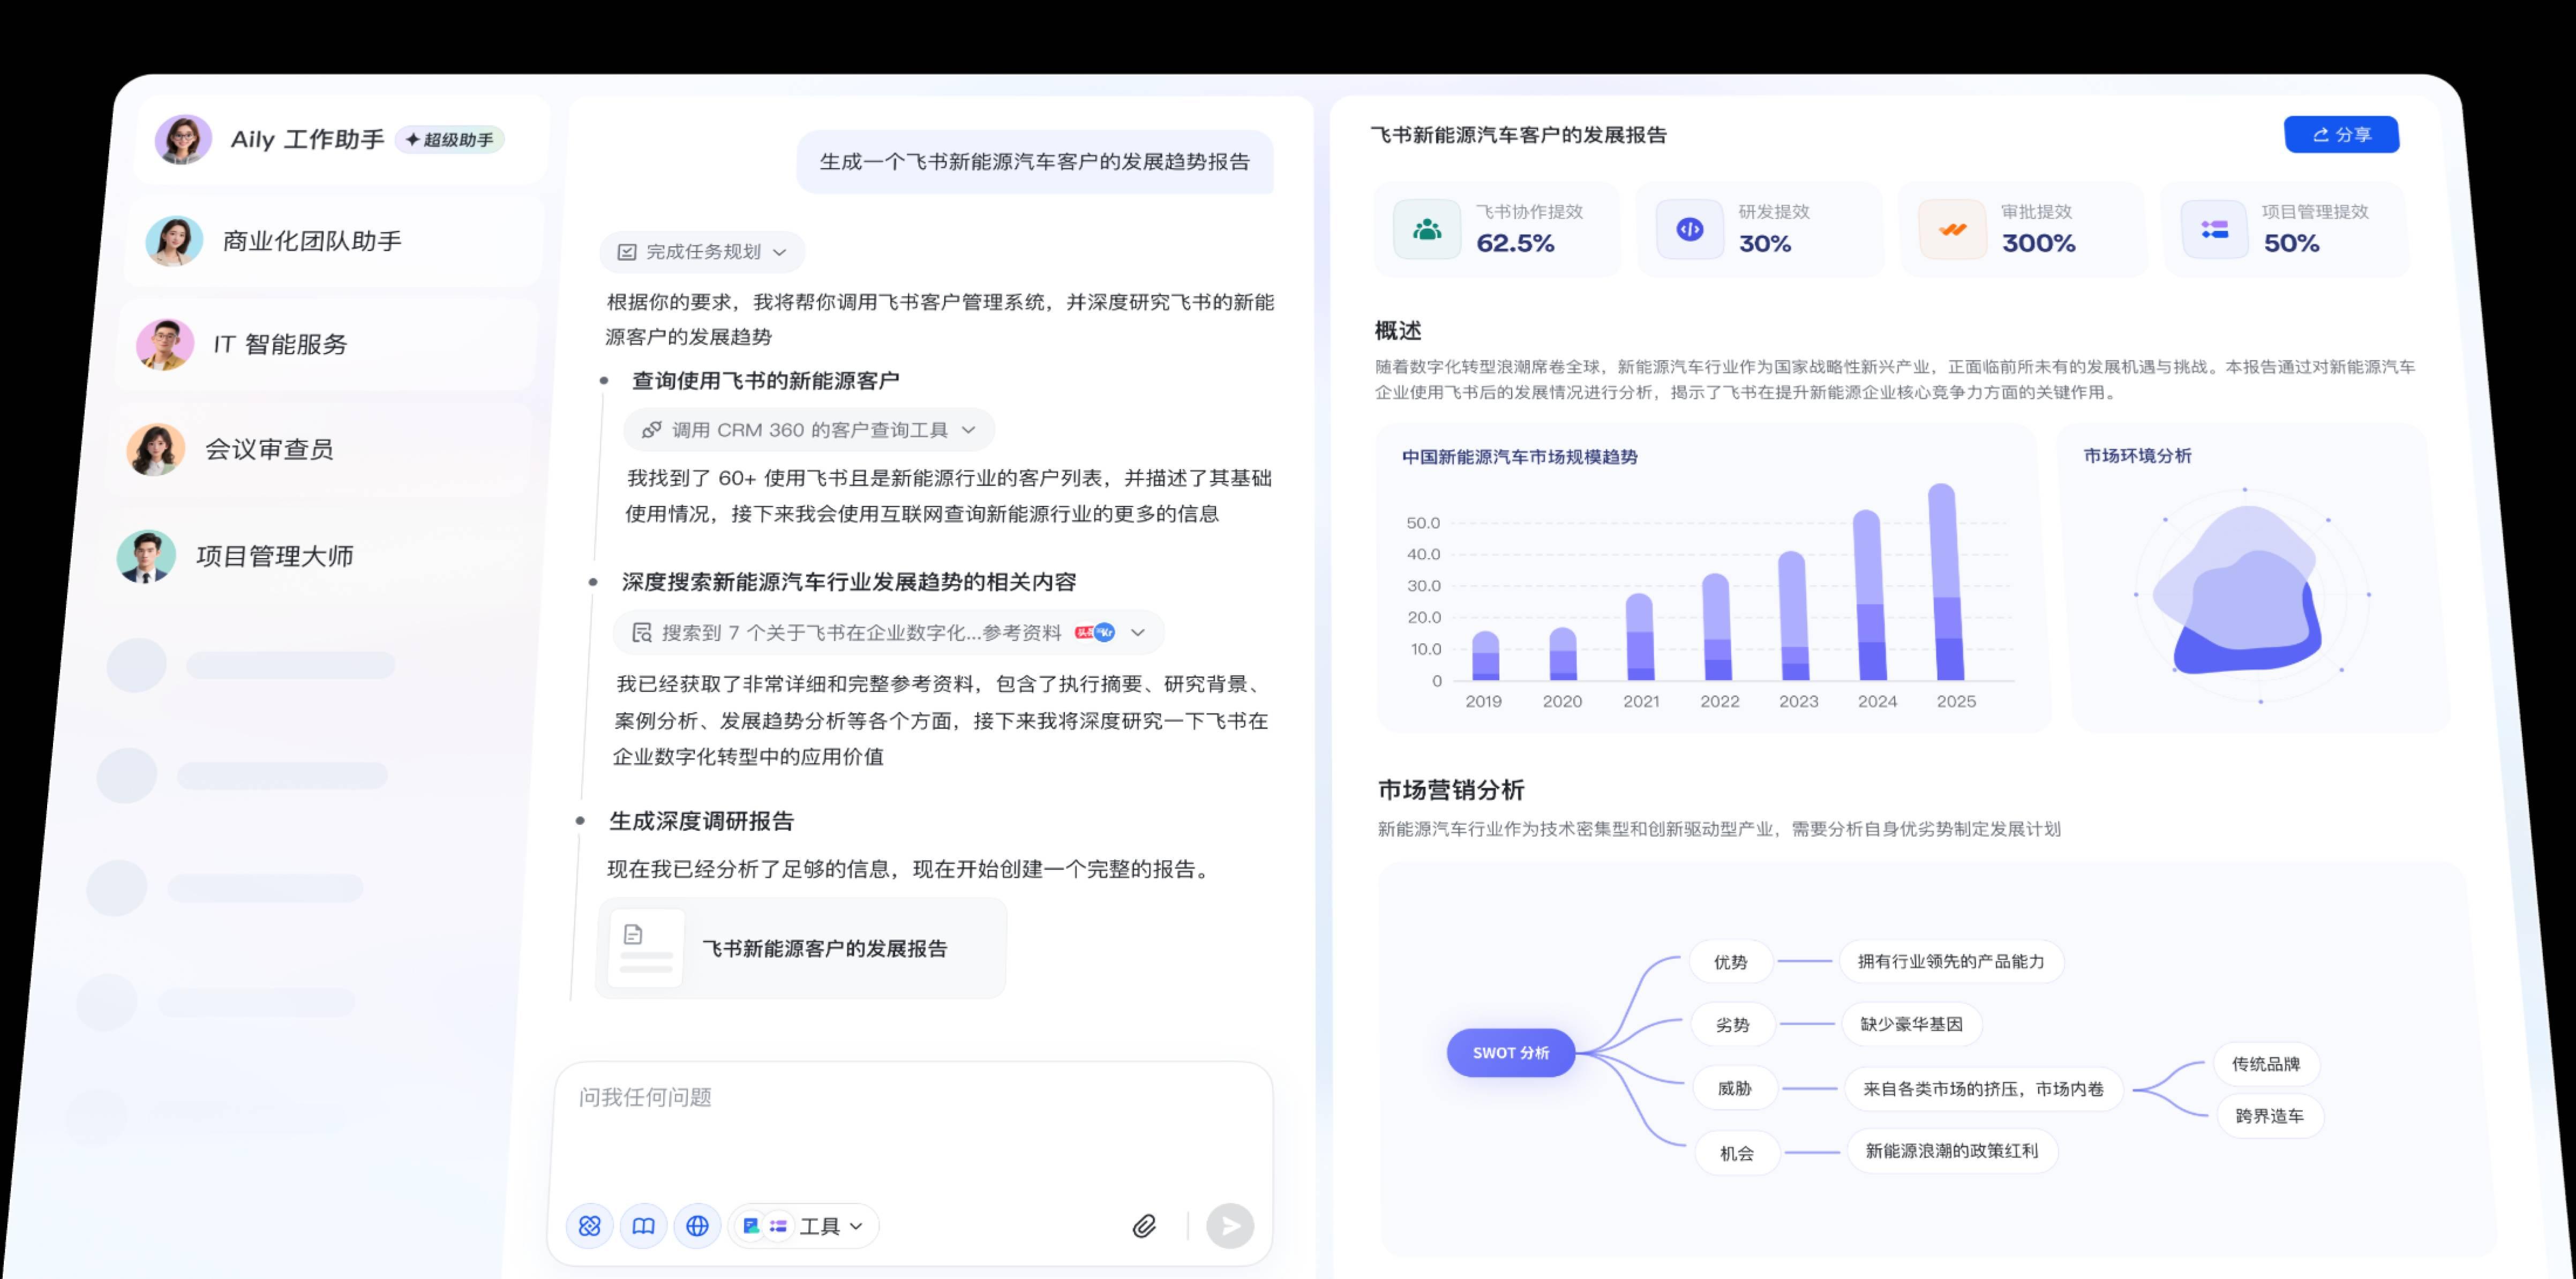Click the first atom-shaped icon in input toolbar
Screen dimensions: 2576x1279
pos(589,1225)
